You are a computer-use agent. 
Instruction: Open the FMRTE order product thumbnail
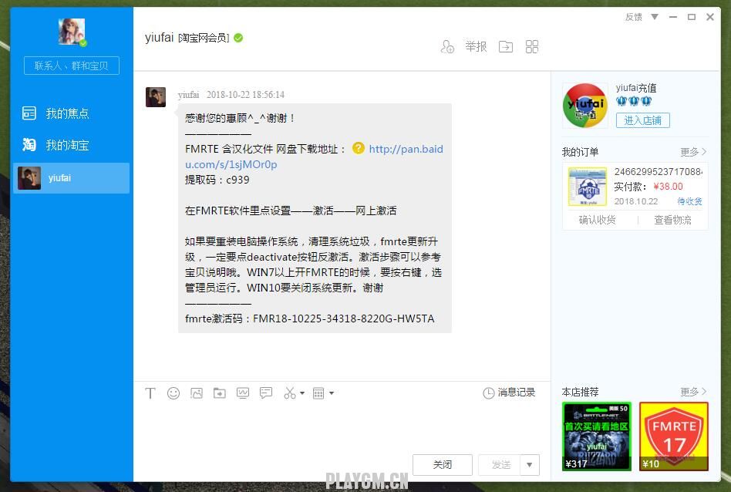[x=588, y=187]
